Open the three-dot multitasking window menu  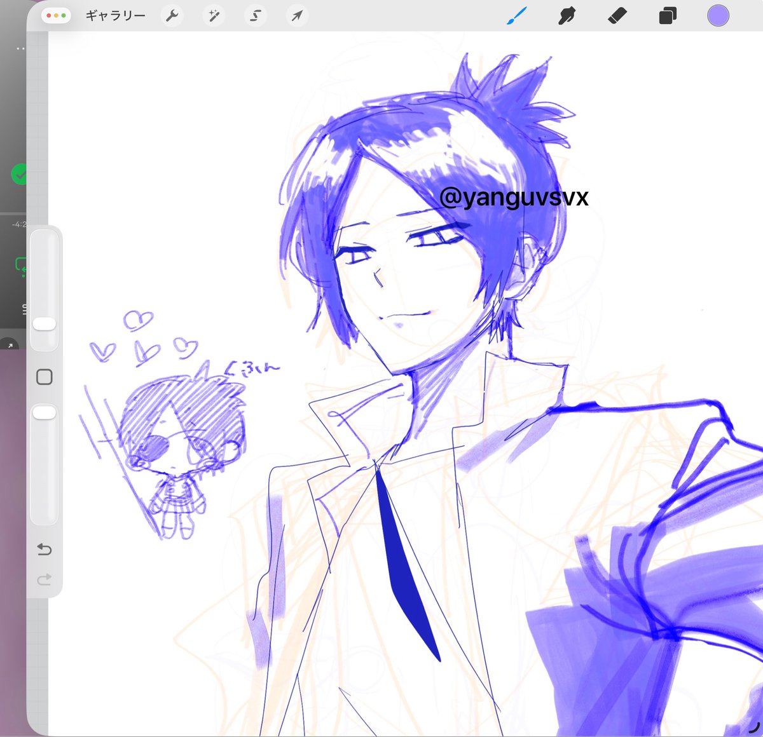point(56,16)
